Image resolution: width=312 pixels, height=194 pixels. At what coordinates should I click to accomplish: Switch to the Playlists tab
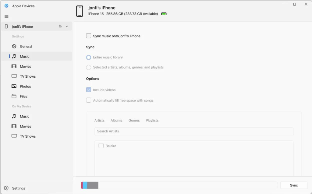(x=152, y=120)
